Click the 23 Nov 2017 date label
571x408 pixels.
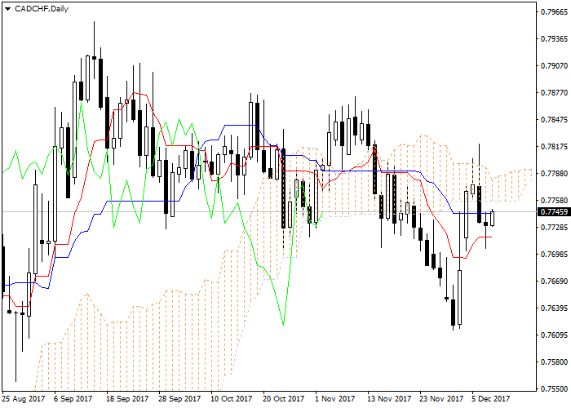[441, 399]
